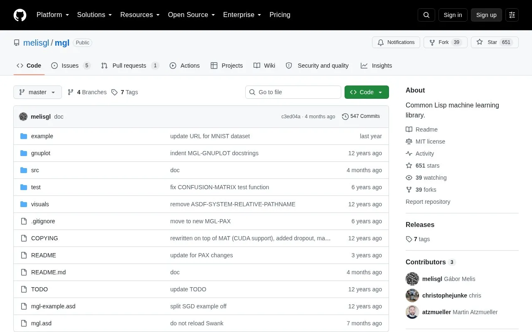532x332 pixels.
Task: Expand the Resources menu
Action: [x=140, y=15]
